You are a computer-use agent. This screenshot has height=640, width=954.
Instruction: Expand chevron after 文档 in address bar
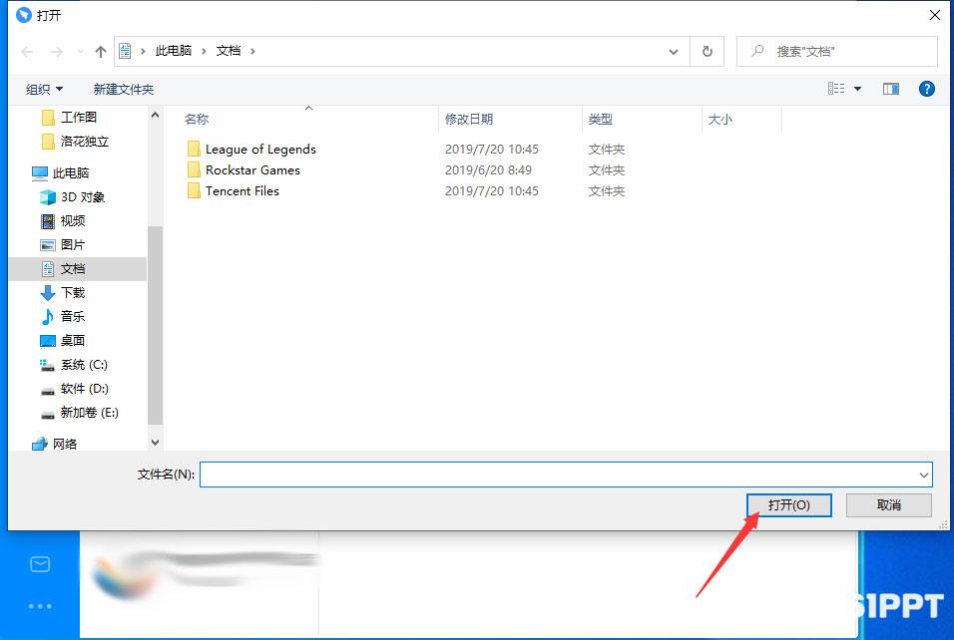pos(252,52)
